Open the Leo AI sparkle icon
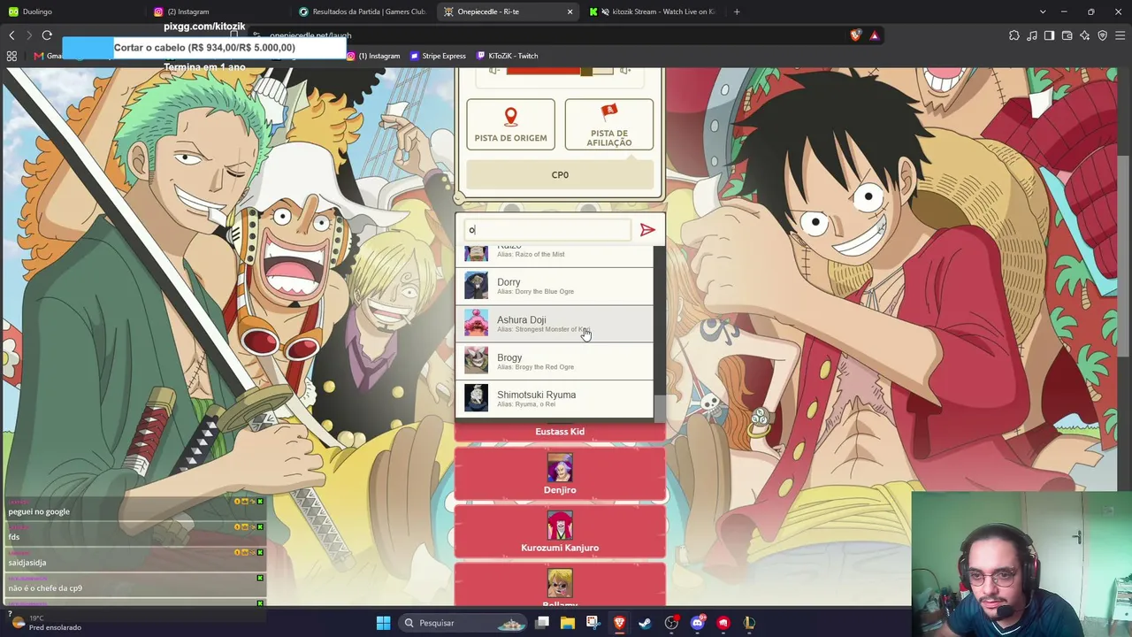Screen dimensions: 1132x637 point(1084,35)
